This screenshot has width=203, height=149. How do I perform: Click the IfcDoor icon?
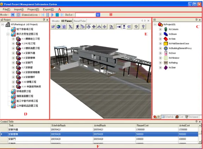(166, 53)
